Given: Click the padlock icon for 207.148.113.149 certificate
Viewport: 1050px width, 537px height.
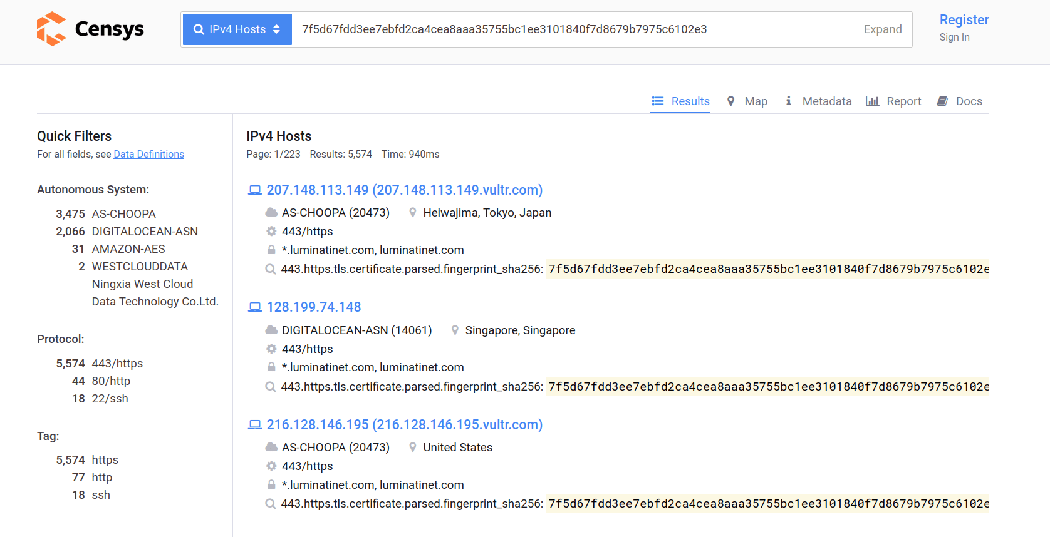Looking at the screenshot, I should pos(271,250).
